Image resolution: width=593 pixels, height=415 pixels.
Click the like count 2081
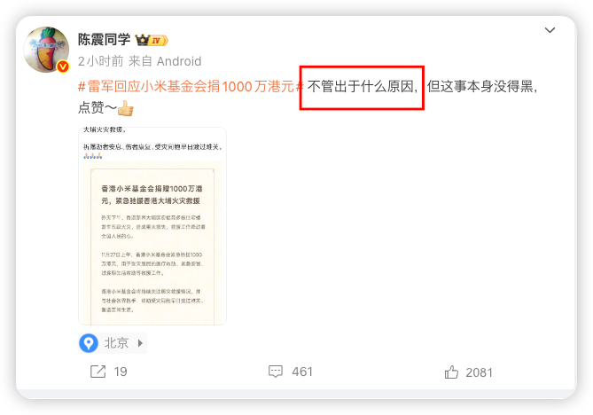pyautogui.click(x=480, y=372)
